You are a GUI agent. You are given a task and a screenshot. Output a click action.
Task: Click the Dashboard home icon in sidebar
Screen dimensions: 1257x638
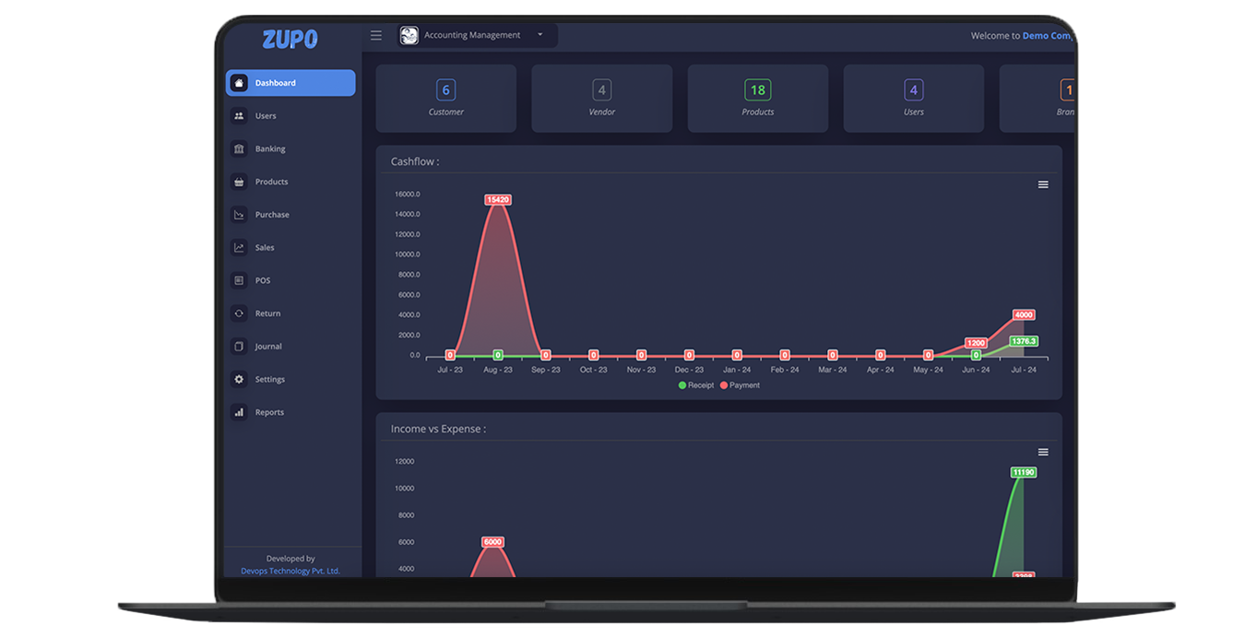(x=239, y=83)
